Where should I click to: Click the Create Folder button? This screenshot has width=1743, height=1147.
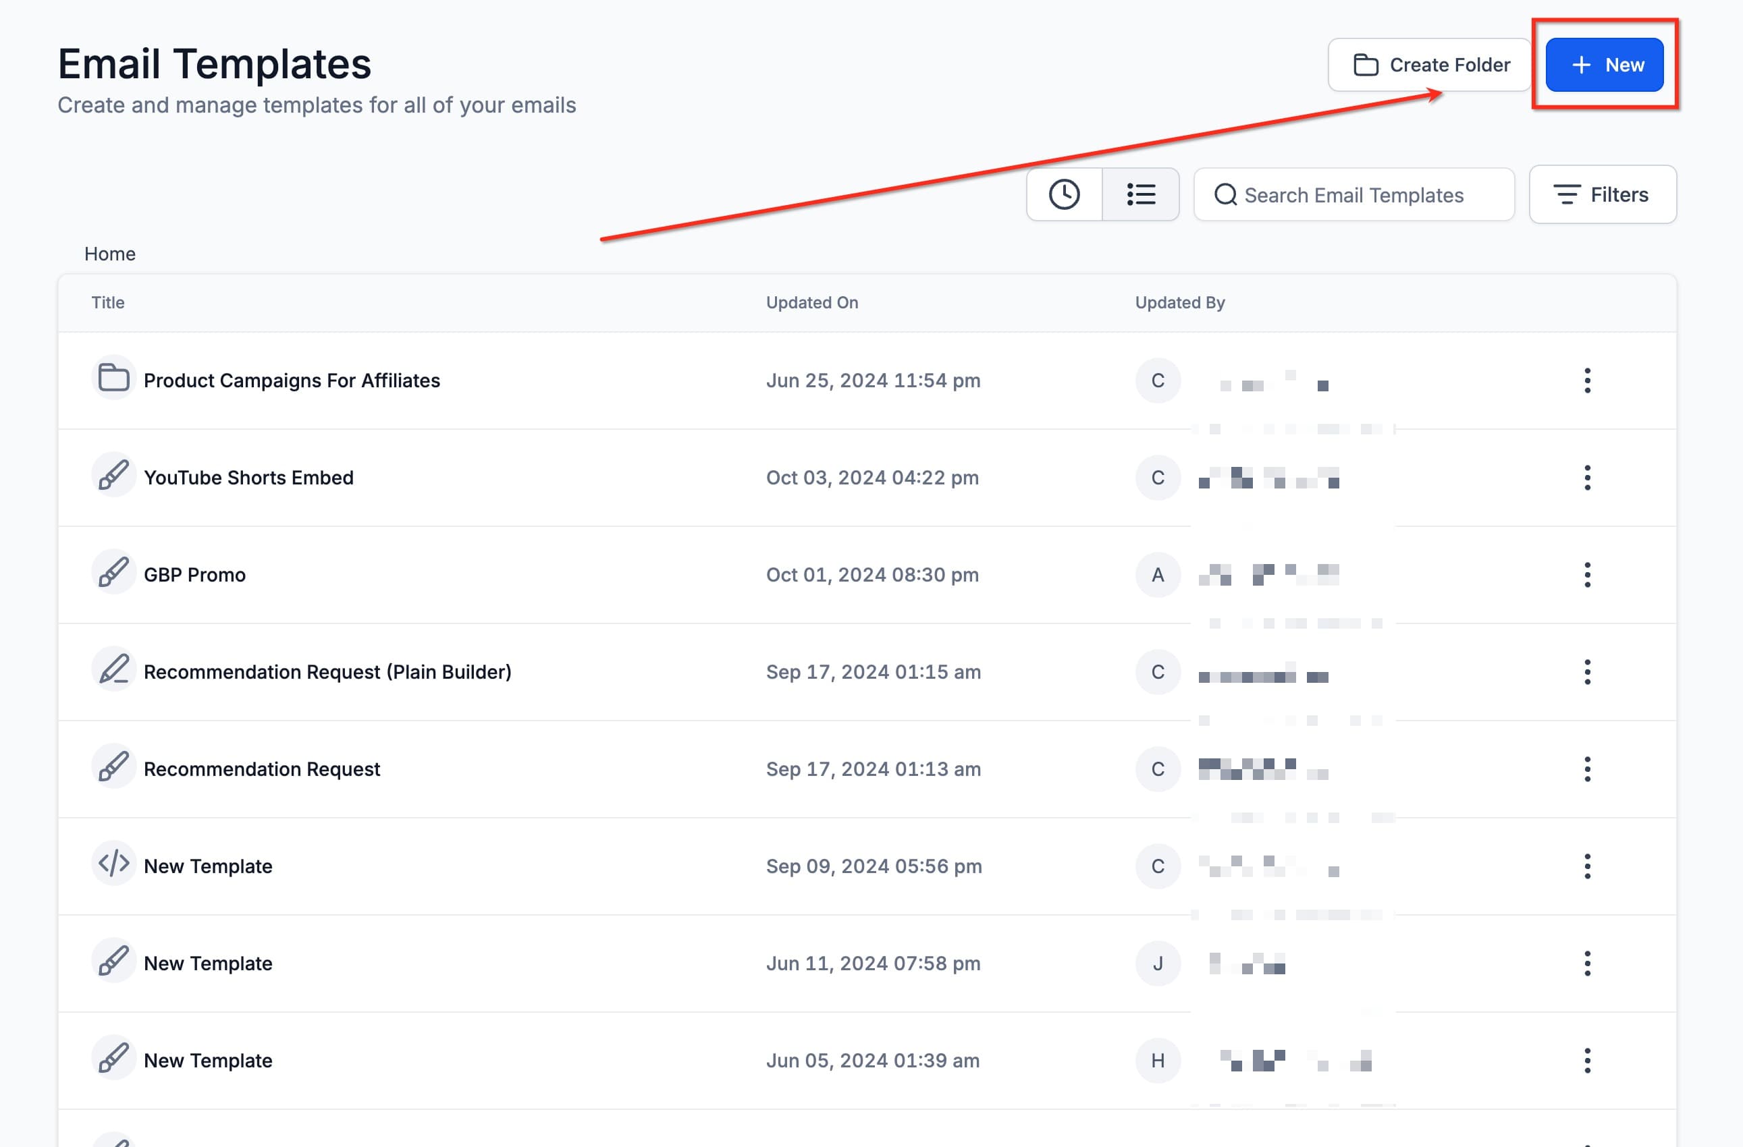[1428, 64]
